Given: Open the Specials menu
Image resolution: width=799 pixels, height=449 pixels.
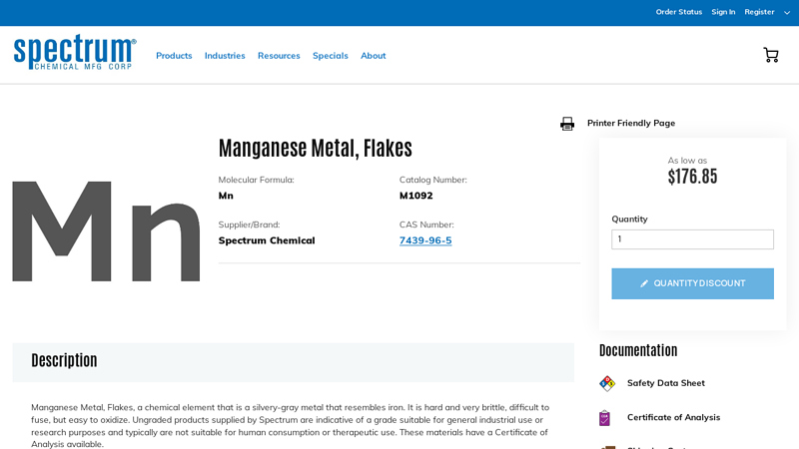Looking at the screenshot, I should [331, 56].
